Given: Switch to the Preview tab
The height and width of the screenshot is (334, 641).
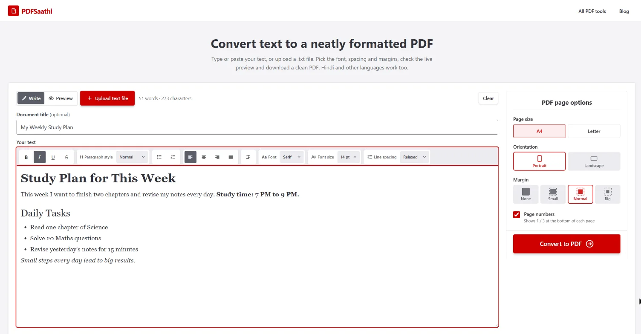Looking at the screenshot, I should click(61, 98).
